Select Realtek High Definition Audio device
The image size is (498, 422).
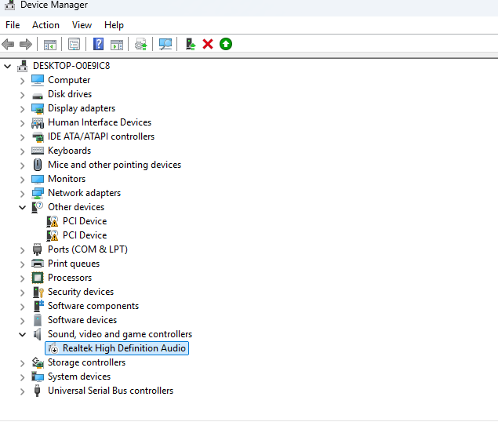tap(123, 348)
